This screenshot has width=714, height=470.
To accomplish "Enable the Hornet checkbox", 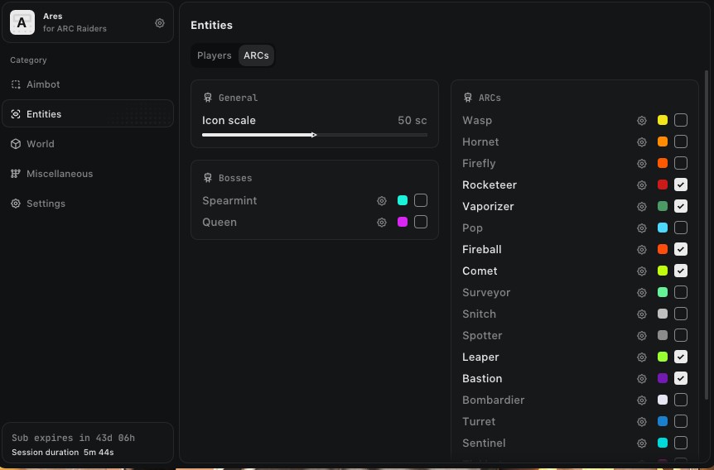I will coord(681,141).
